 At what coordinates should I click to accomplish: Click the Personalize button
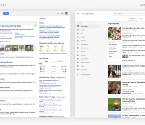tap(43, 19)
